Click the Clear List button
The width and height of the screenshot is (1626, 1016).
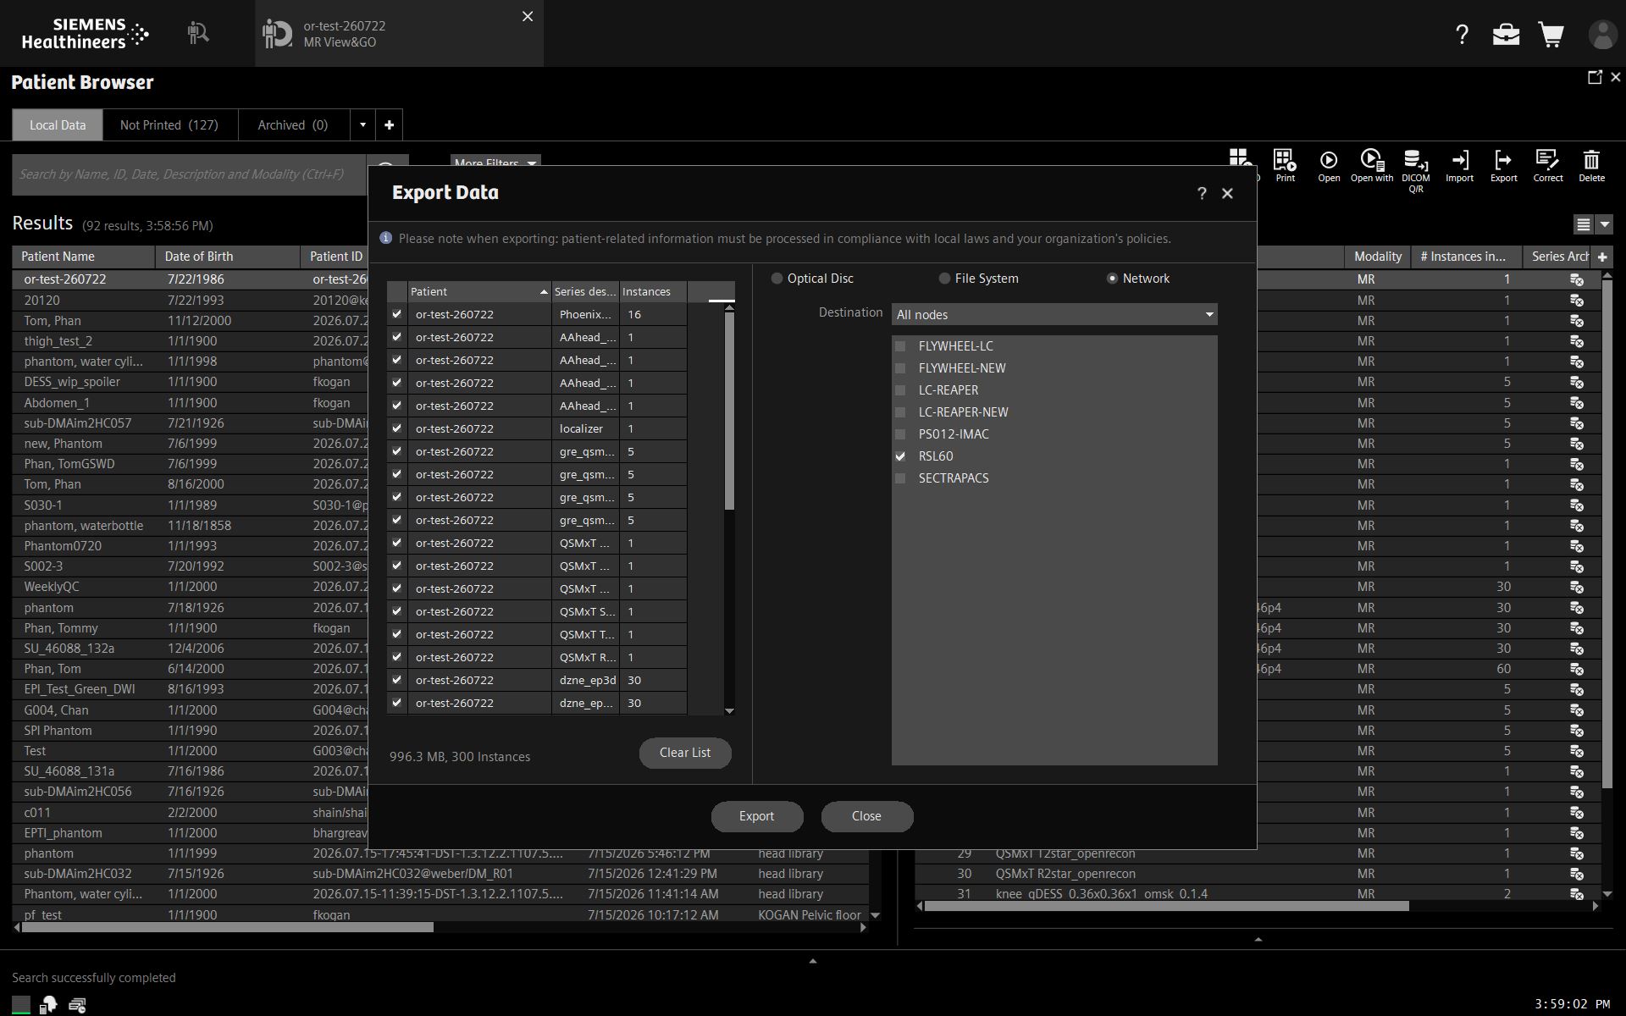[685, 753]
